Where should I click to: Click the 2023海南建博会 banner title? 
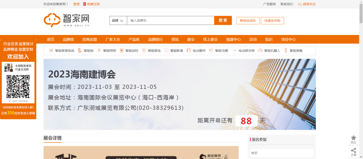[82, 75]
